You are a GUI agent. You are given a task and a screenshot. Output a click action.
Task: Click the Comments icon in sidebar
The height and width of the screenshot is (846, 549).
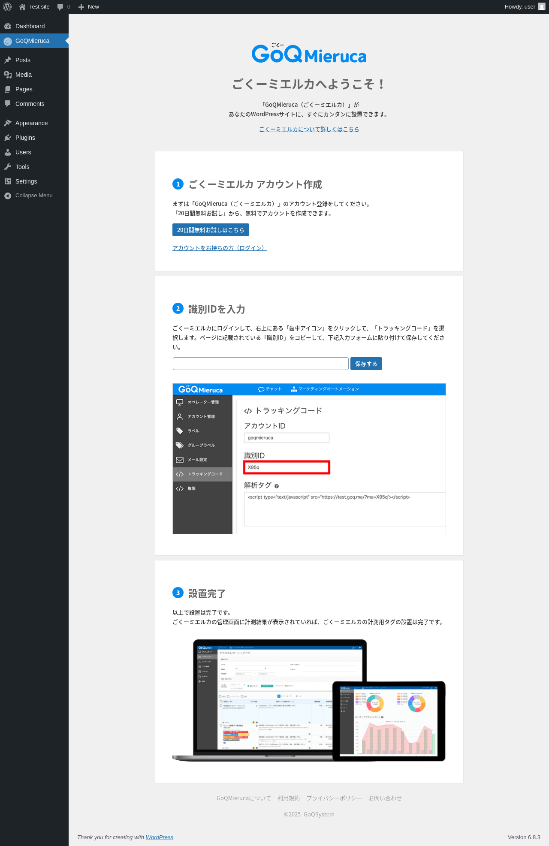click(8, 104)
